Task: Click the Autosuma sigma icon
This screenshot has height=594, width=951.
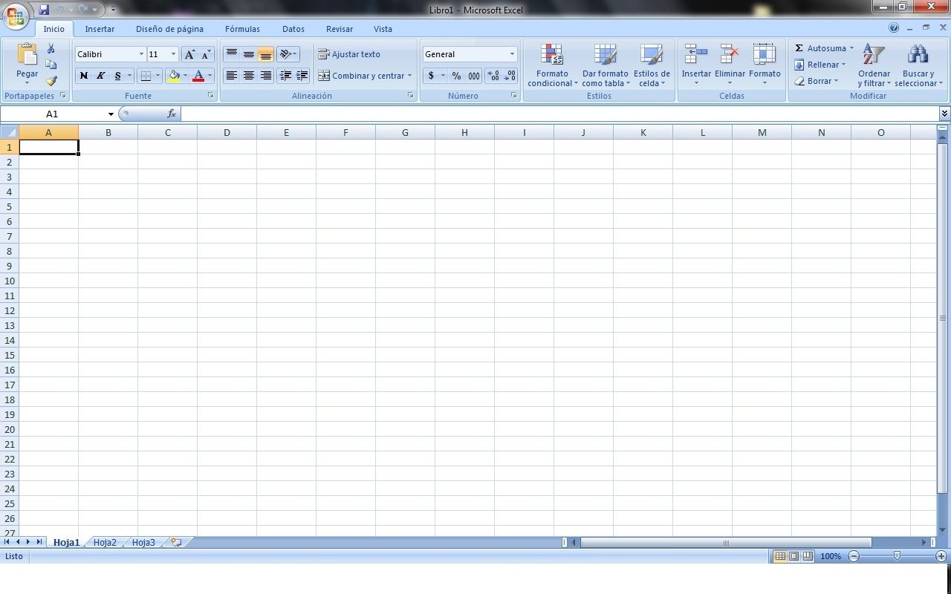Action: 799,48
